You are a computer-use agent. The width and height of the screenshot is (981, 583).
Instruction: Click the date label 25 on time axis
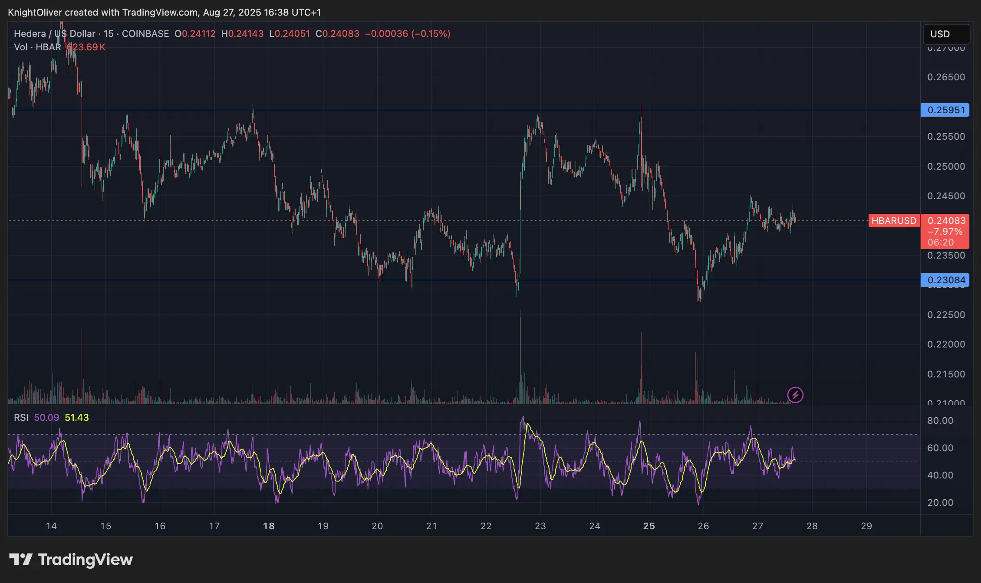[x=650, y=525]
